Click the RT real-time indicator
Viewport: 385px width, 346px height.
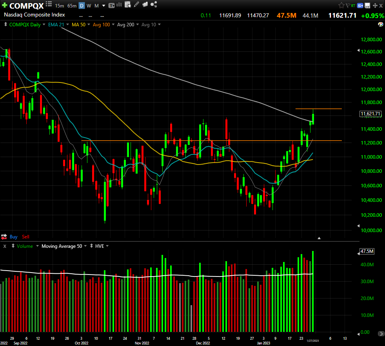(x=353, y=5)
